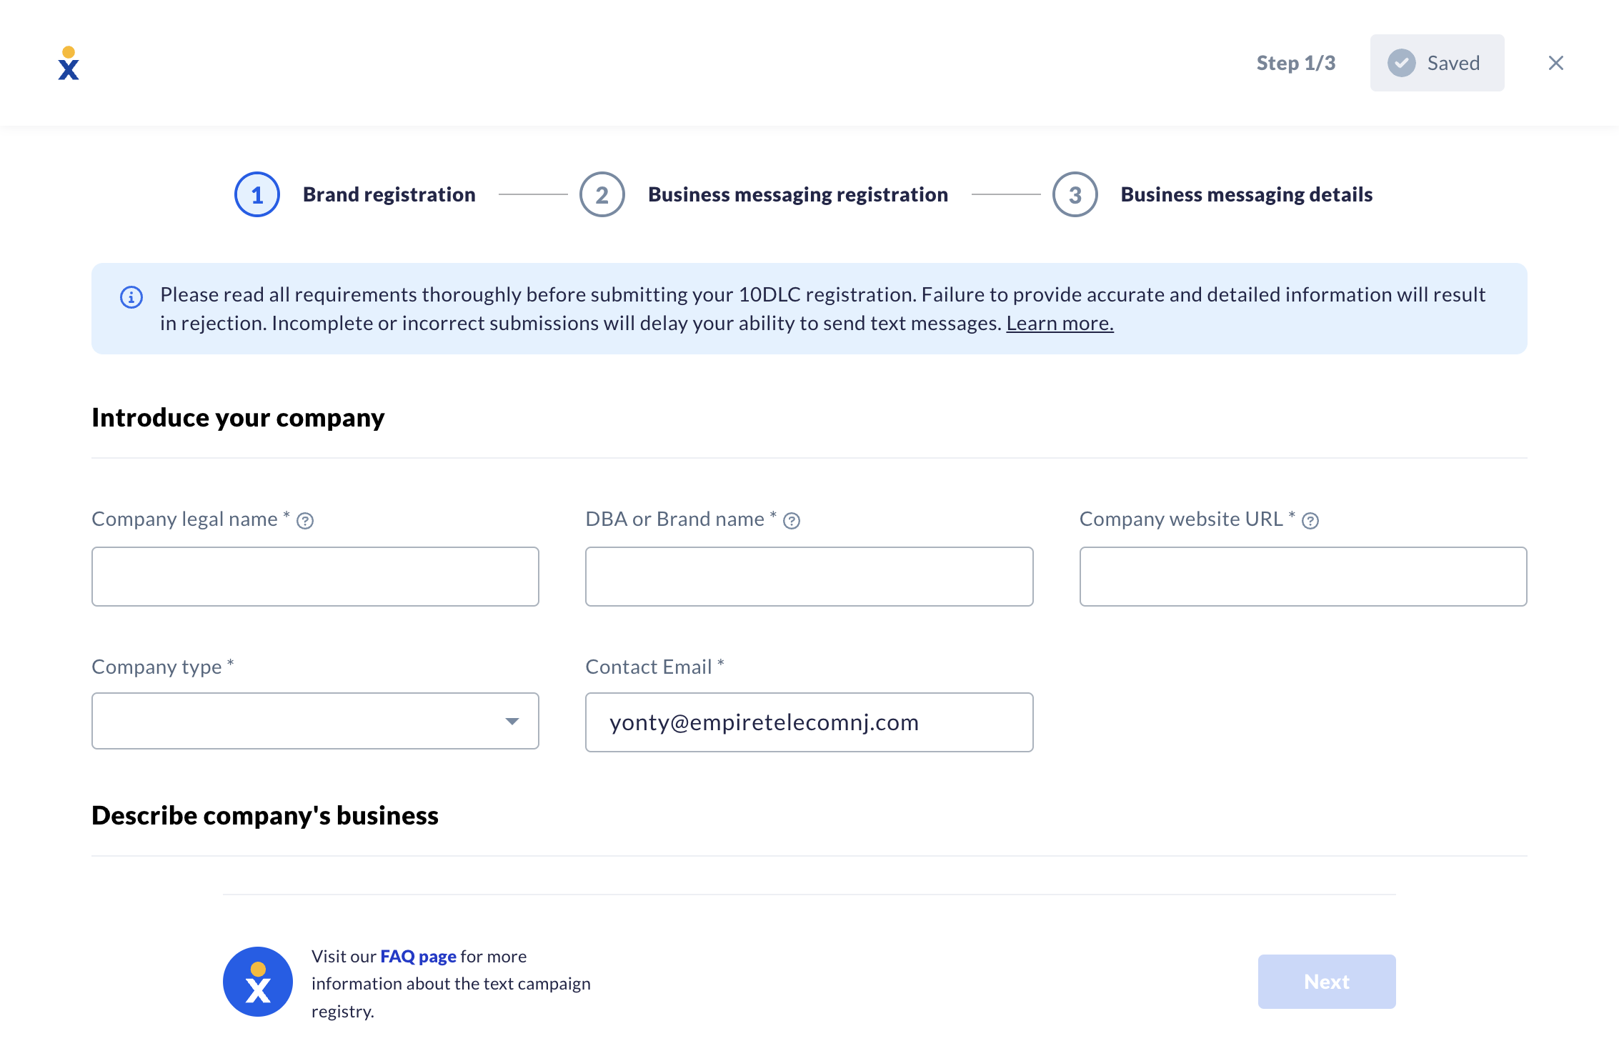Viewport: 1619px width, 1046px height.
Task: Select step 2 circle for Business messaging registration
Action: 602,194
